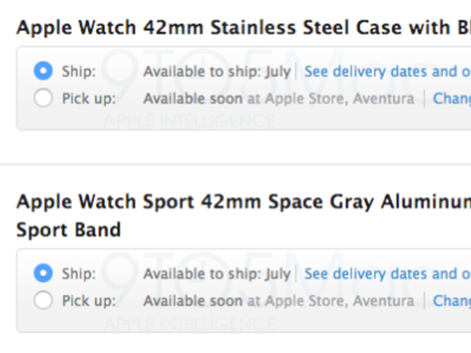Click 'Available to ship: July' for Sport watch
The image size is (471, 353).
217,274
